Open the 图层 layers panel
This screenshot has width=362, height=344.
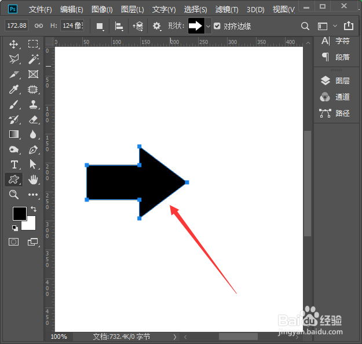(335, 80)
